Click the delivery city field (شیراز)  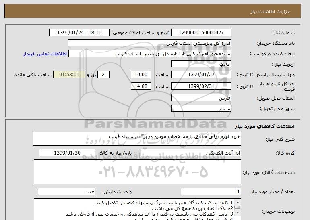pyautogui.click(x=201, y=109)
